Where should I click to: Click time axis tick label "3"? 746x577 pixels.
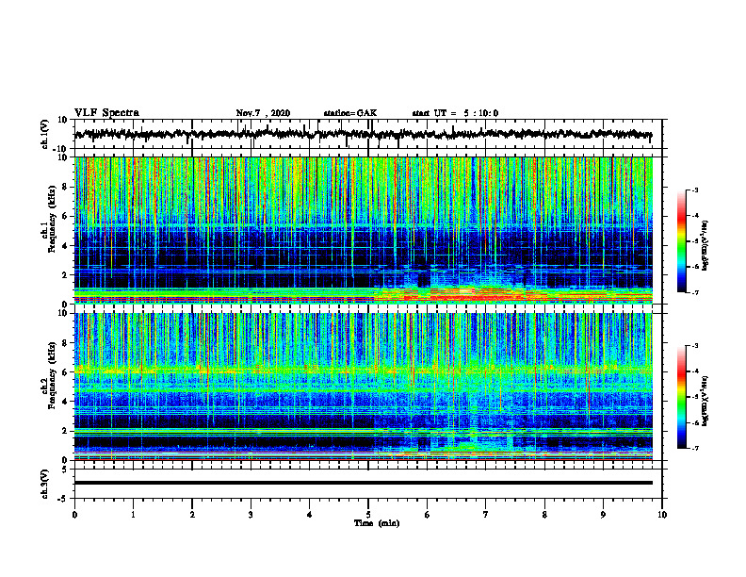(x=251, y=515)
